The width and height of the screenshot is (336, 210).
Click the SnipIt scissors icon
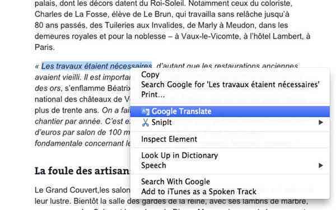pos(146,122)
